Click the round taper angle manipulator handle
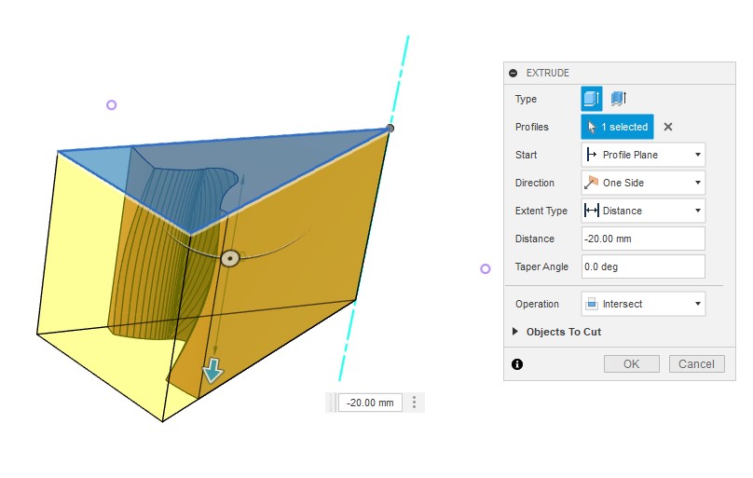The height and width of the screenshot is (478, 753). click(x=230, y=257)
